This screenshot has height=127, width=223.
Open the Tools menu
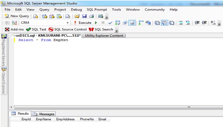pyautogui.click(x=116, y=9)
